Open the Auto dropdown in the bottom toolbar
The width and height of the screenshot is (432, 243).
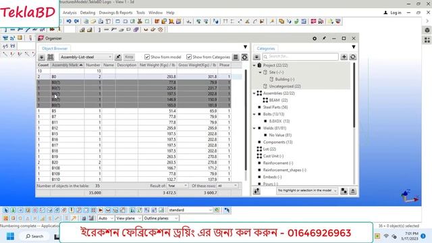tap(106, 218)
